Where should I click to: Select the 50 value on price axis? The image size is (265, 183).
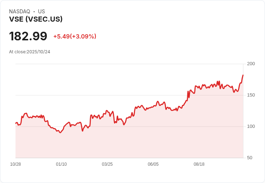[250, 158]
